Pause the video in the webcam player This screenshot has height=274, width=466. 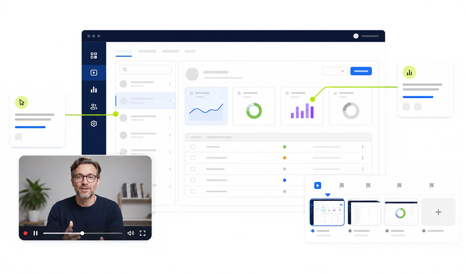pyautogui.click(x=35, y=233)
